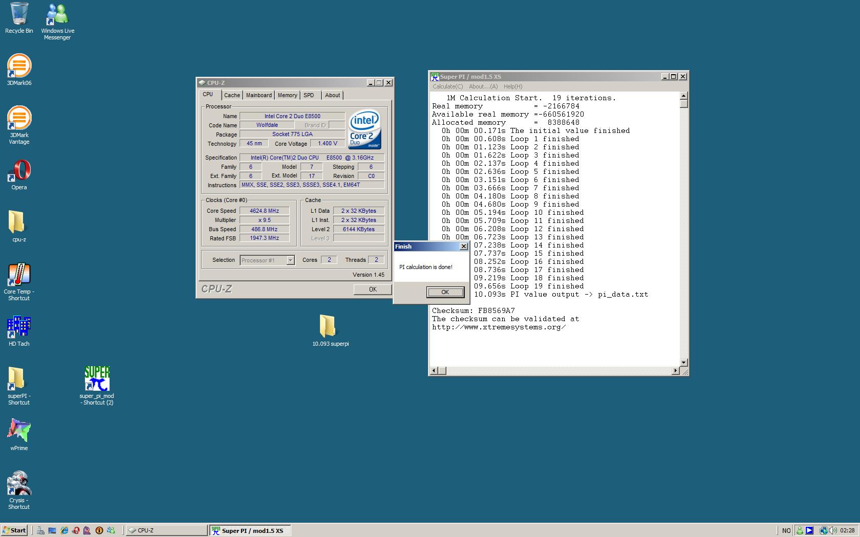Click the orange info quick launch icon
Screen dimensions: 860x537
click(x=99, y=530)
